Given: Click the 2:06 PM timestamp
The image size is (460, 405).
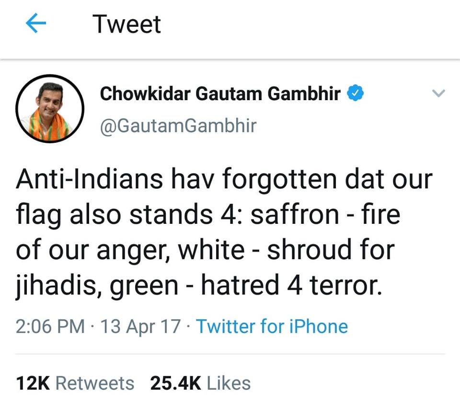Looking at the screenshot, I should click(50, 326).
